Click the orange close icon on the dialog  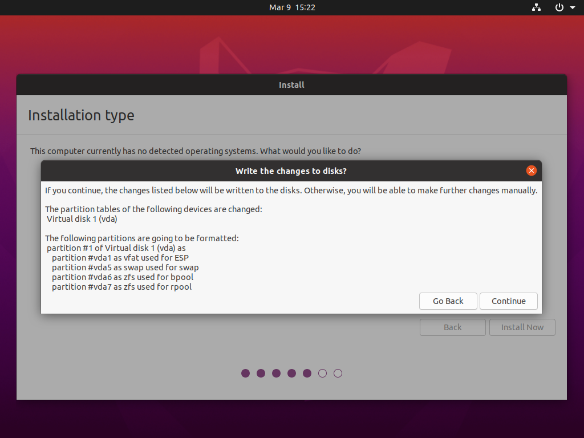pos(531,170)
